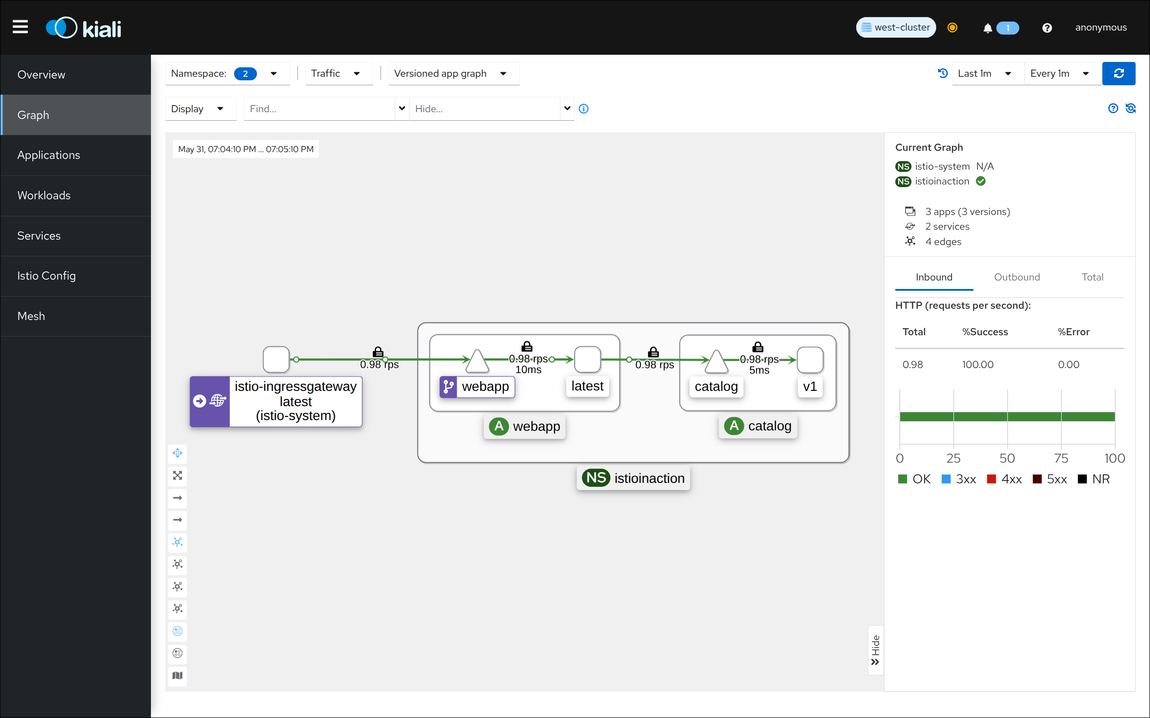Toggle the hamburger navigation menu
Screen dimensions: 1150x718
click(20, 27)
